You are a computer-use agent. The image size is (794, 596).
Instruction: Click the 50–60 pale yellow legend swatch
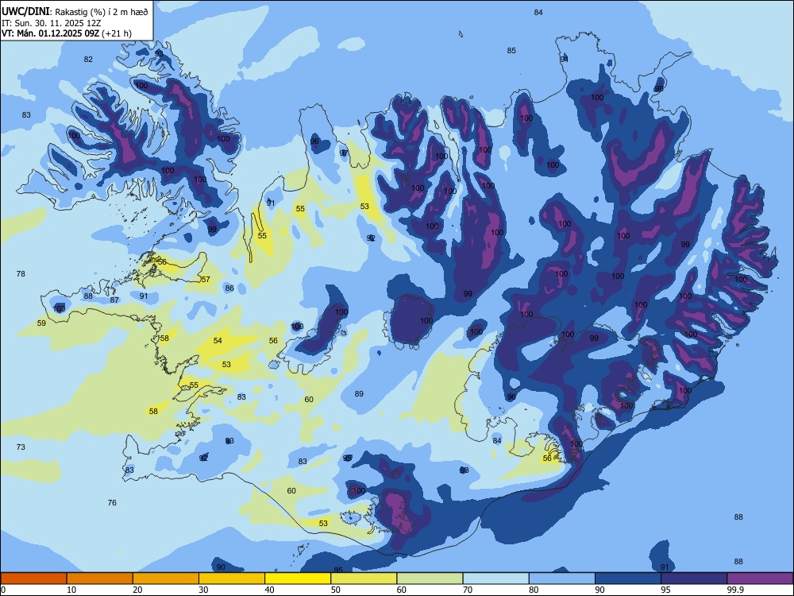pos(364,579)
